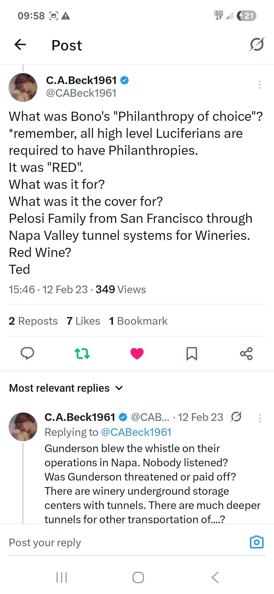This screenshot has height=594, width=274.
Task: Bookmark the post
Action: 192,353
